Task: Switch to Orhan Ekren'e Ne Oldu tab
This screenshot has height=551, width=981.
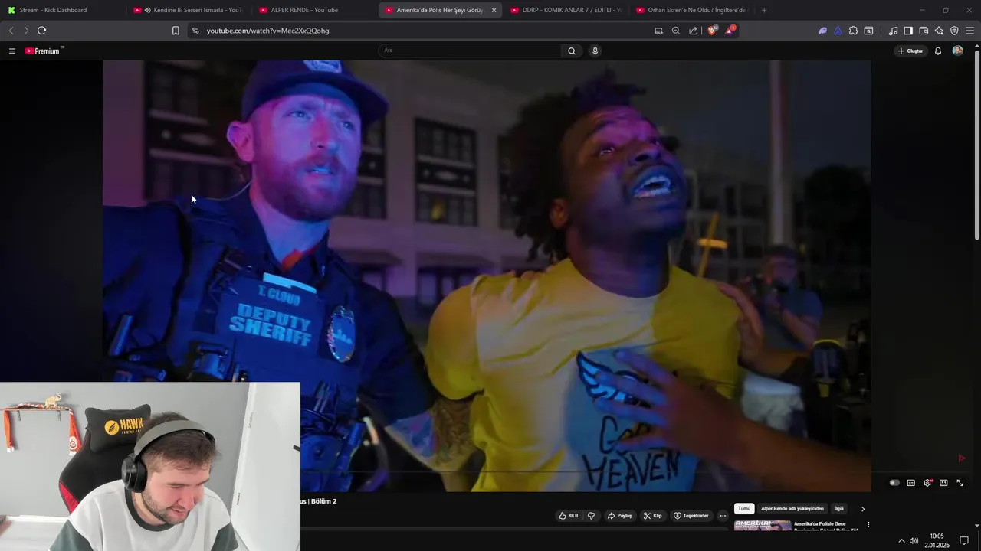Action: click(x=691, y=10)
